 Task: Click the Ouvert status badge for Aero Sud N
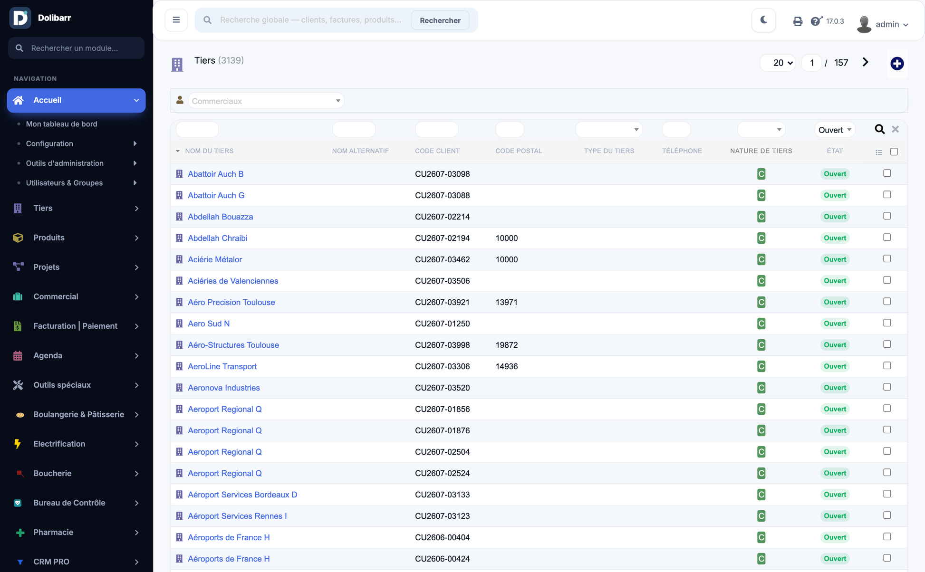pyautogui.click(x=835, y=324)
